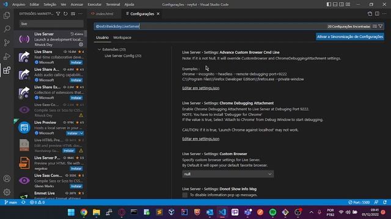Install Live Share Audio extension
The width and height of the screenshot is (391, 219).
(76, 80)
